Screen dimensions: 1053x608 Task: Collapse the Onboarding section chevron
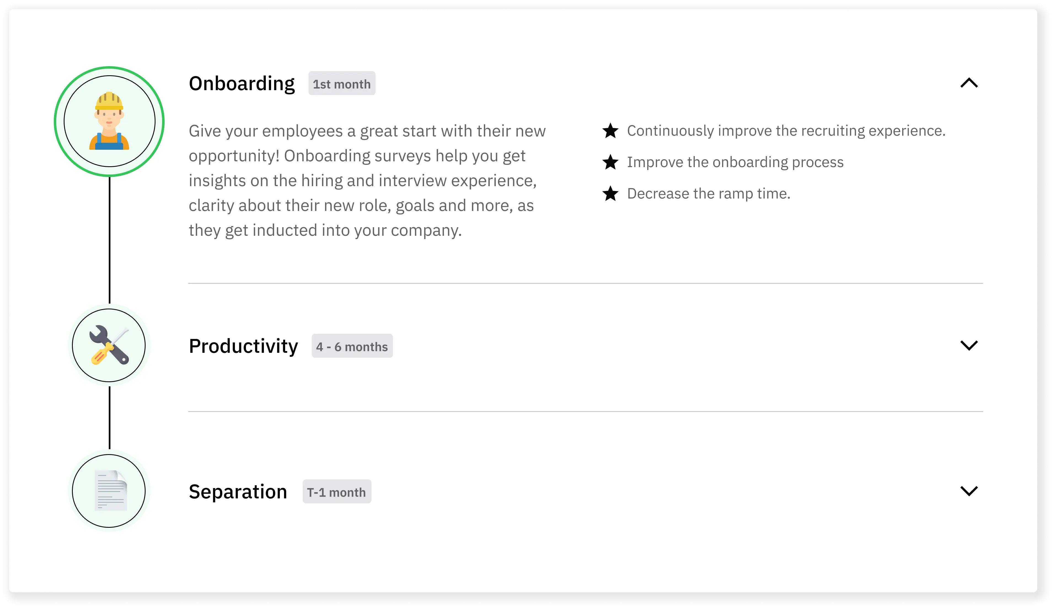[969, 83]
